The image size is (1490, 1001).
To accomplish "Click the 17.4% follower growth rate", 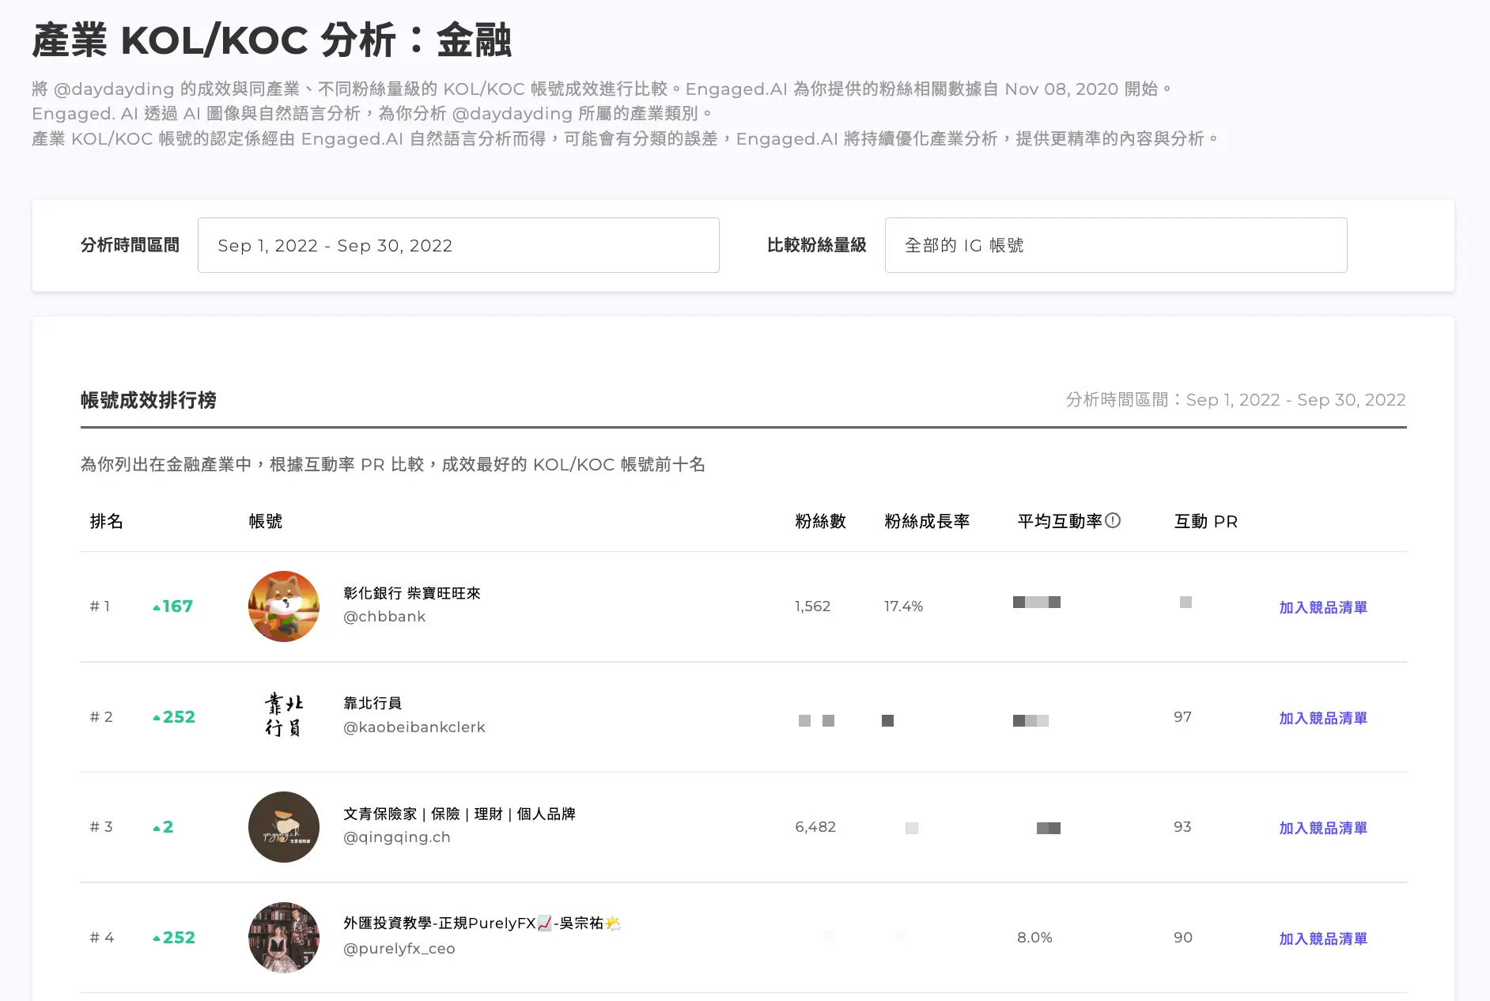I will click(x=904, y=606).
